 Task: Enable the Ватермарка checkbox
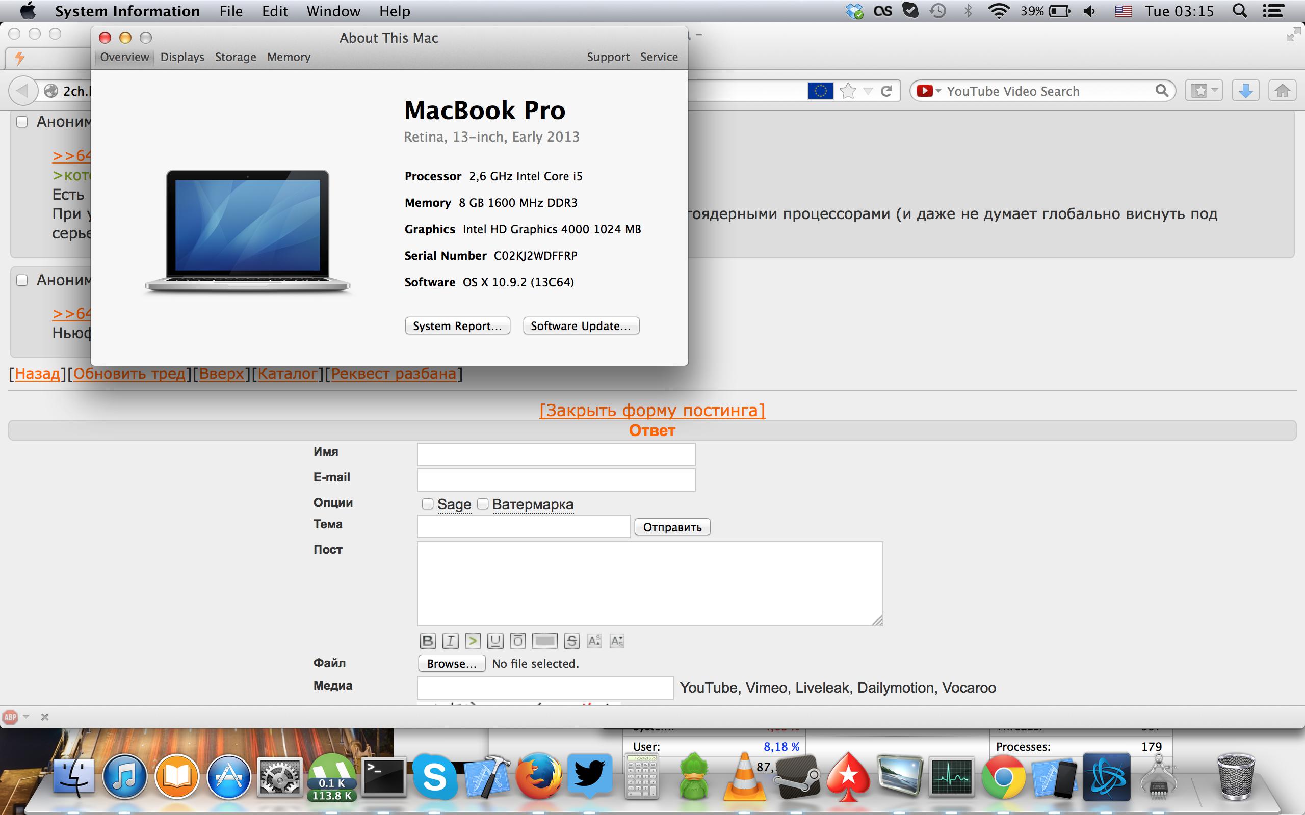click(x=483, y=504)
